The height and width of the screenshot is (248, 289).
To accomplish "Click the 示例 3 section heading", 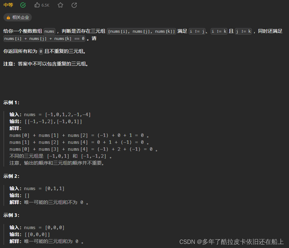I will 11,215.
